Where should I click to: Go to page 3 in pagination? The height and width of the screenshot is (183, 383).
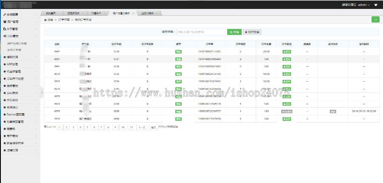[73, 127]
